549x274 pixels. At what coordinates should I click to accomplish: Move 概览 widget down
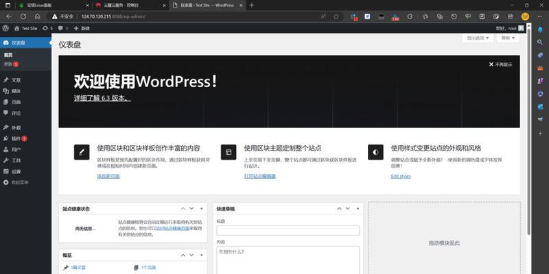coord(191,256)
